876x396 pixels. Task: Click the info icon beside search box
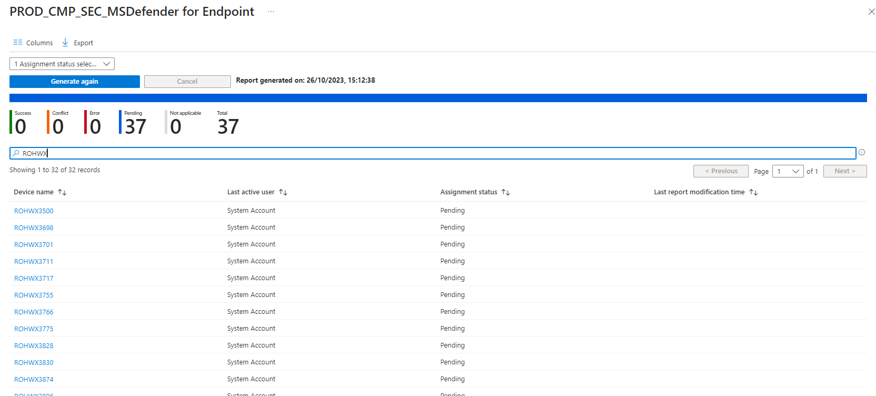[862, 153]
